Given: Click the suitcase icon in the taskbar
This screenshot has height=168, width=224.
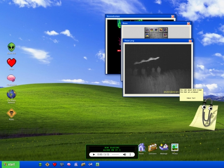Looking at the screenshot, I should [83, 164].
